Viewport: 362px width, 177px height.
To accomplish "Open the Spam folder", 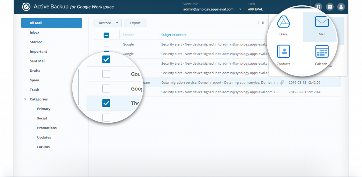I will (x=34, y=80).
